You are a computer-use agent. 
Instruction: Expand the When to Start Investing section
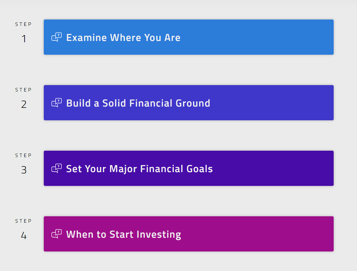pos(123,235)
